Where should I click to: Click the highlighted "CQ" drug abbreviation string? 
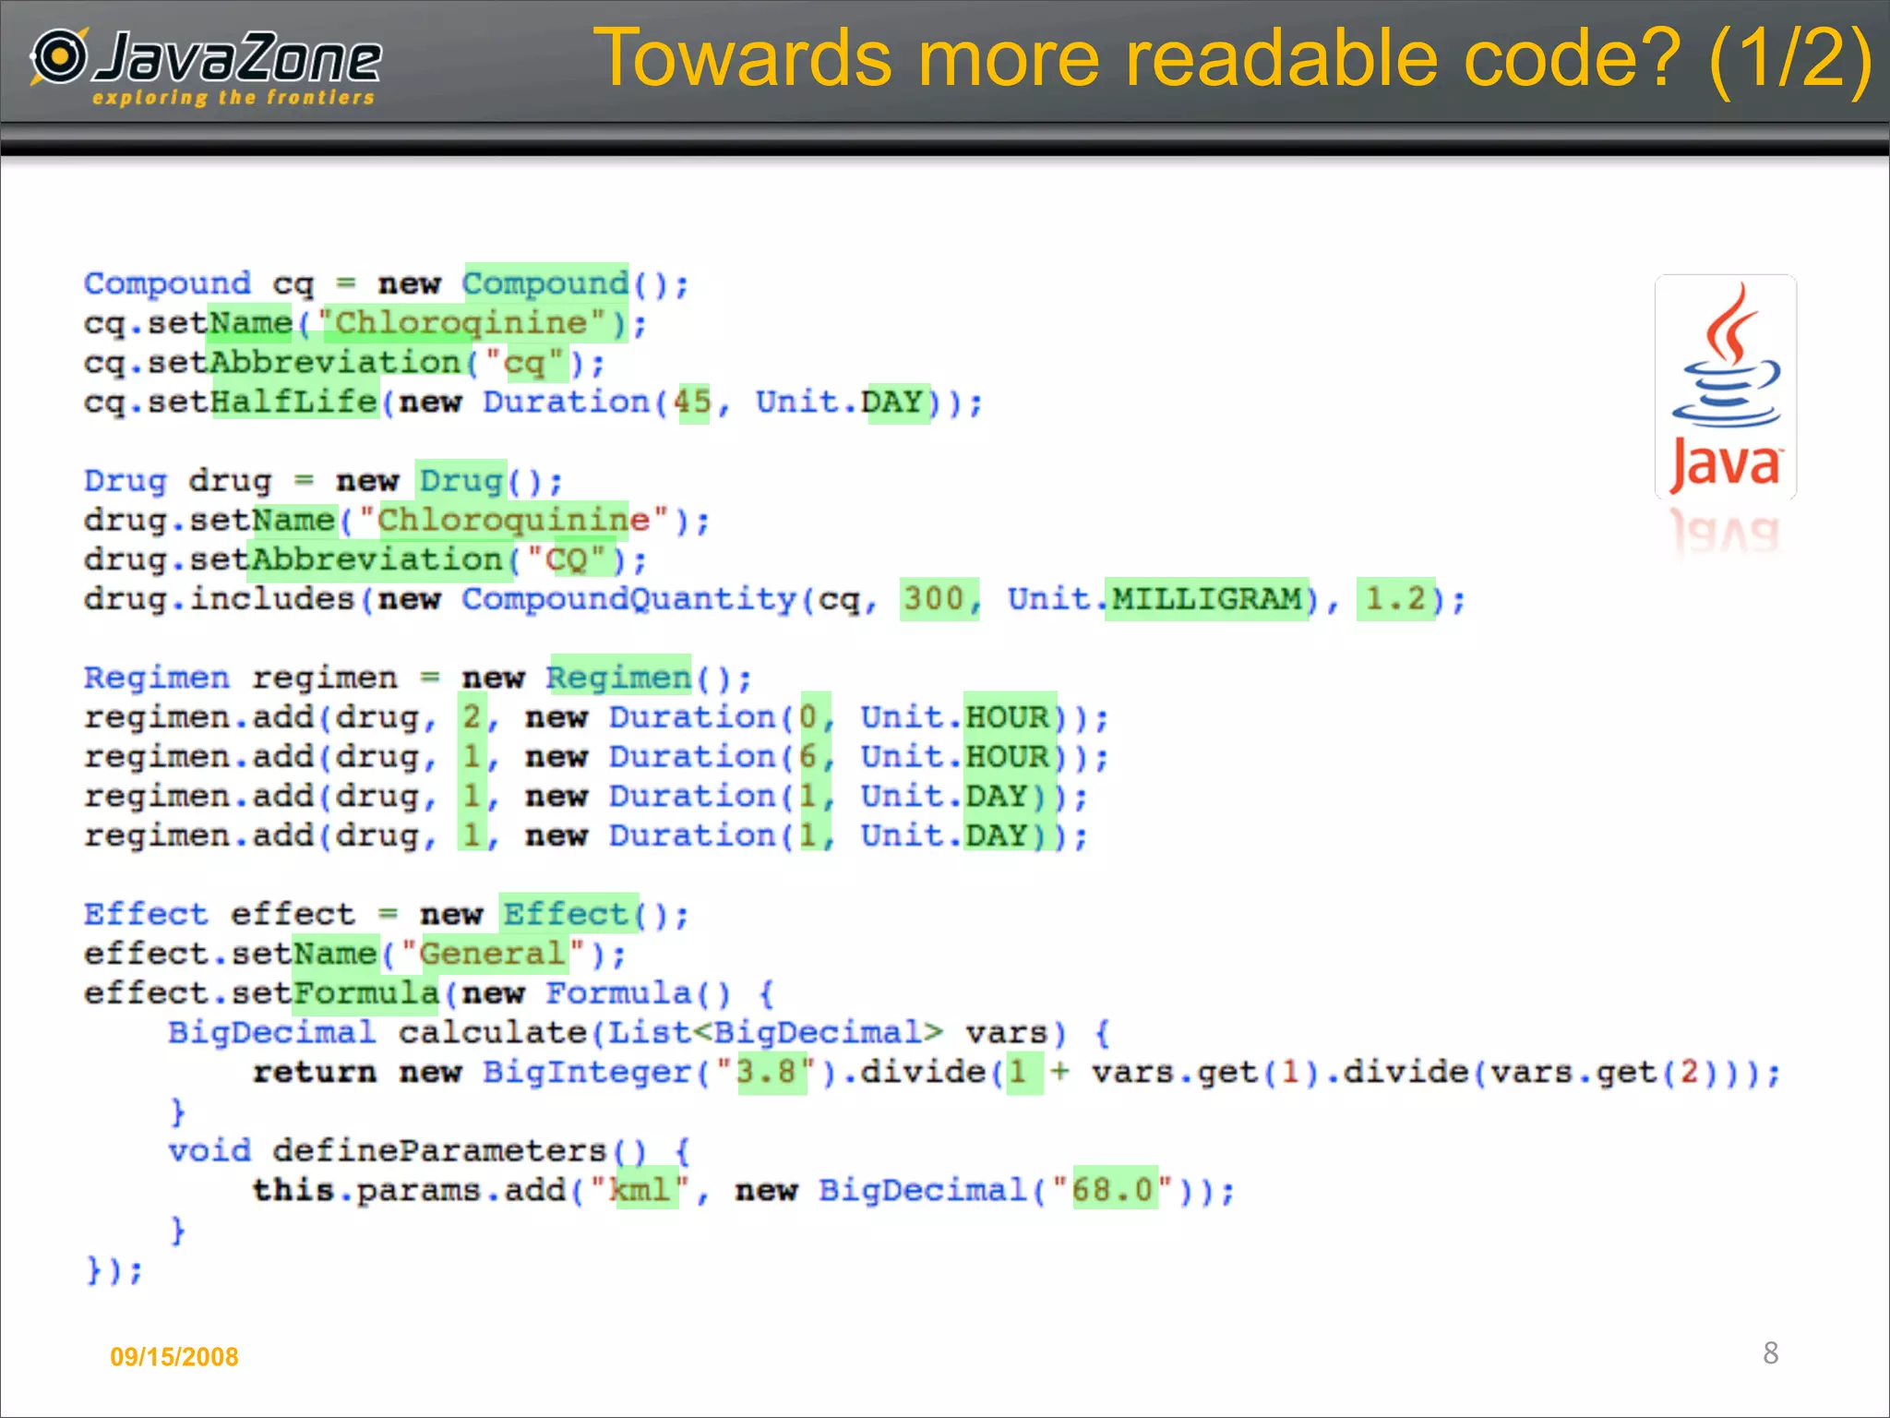[x=567, y=559]
